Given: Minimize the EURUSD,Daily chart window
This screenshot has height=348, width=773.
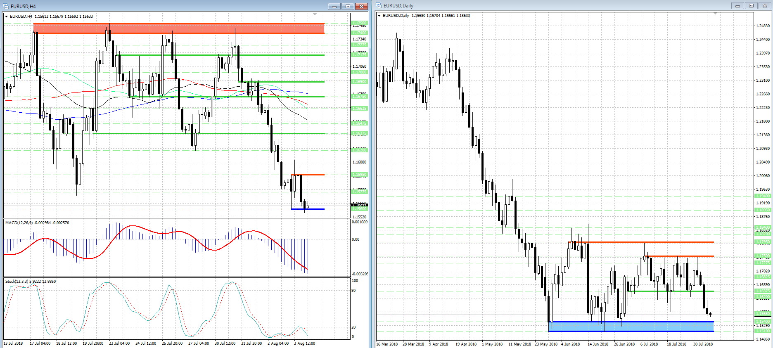Looking at the screenshot, I should [737, 6].
